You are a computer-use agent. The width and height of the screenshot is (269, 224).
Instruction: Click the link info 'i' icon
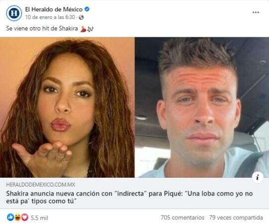tap(258, 177)
